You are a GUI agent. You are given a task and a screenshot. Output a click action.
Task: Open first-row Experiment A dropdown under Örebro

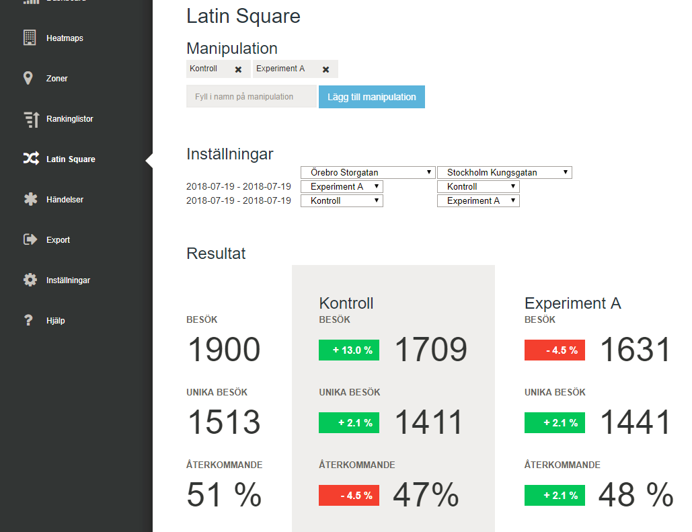(342, 186)
